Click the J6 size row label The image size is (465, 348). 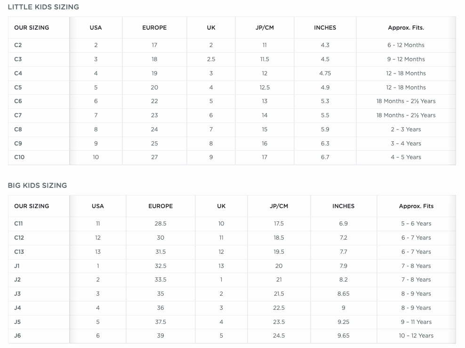point(17,336)
